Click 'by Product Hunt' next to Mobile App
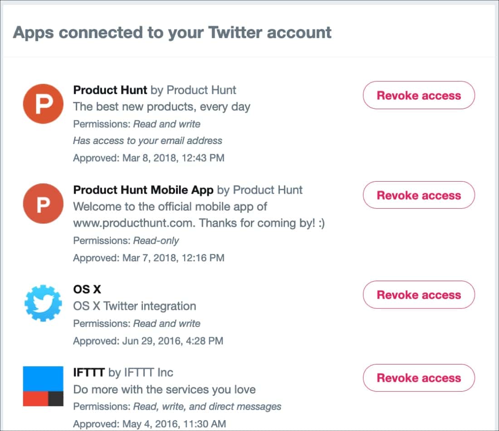Image resolution: width=499 pixels, height=431 pixels. 259,190
